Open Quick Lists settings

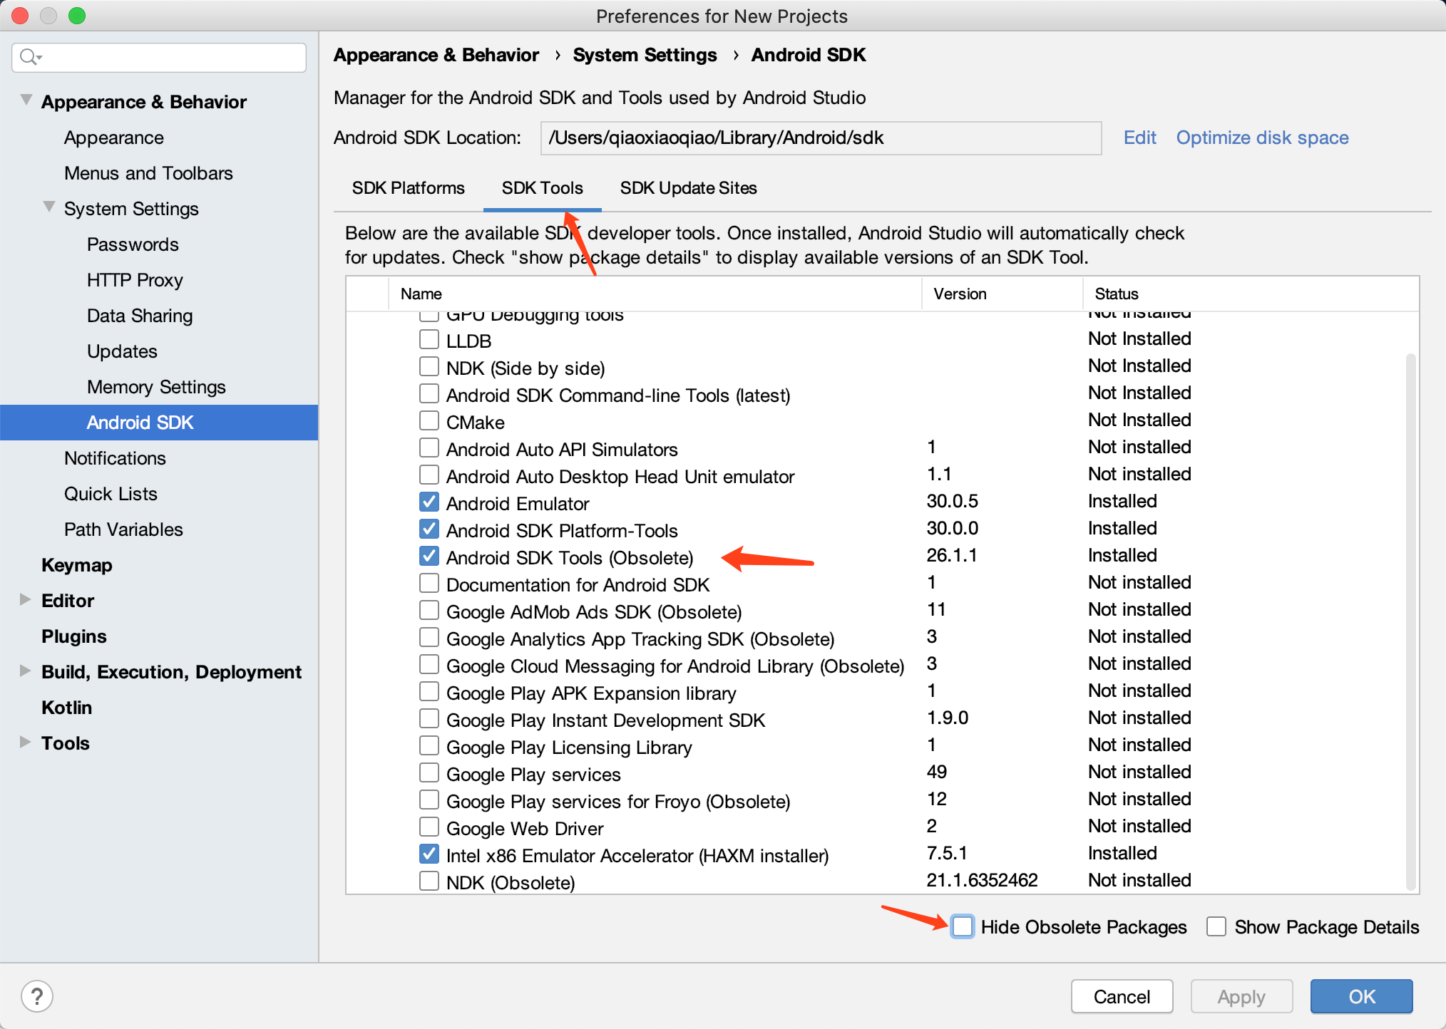click(x=111, y=494)
